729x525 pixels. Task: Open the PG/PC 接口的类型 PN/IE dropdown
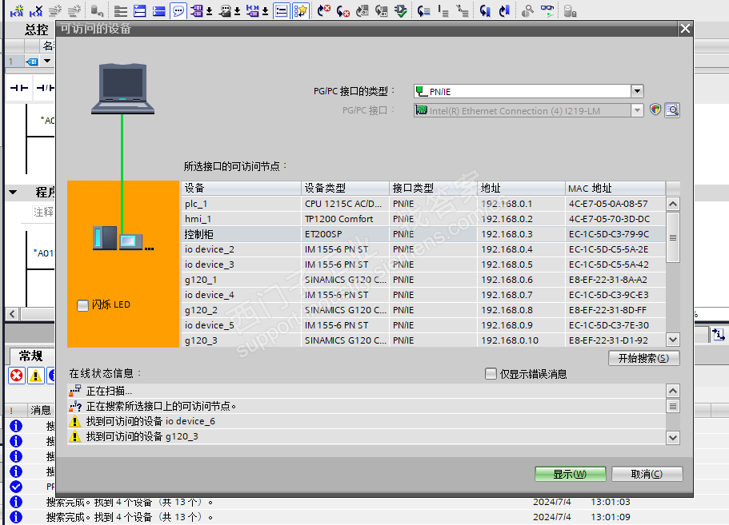(x=638, y=91)
